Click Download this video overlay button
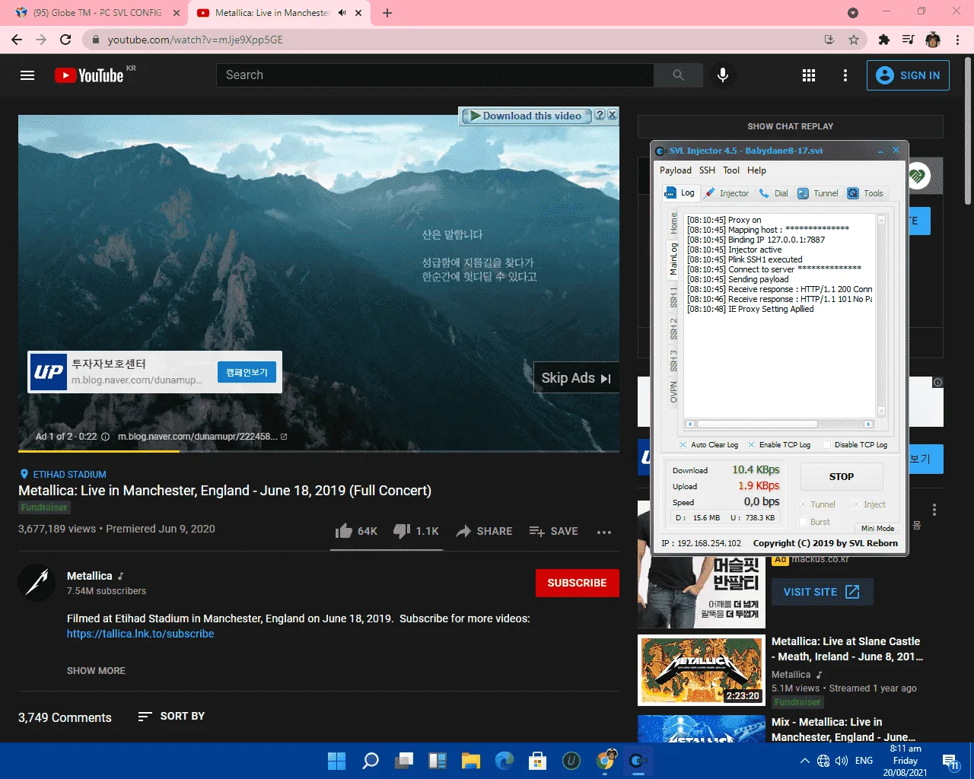 pos(525,116)
